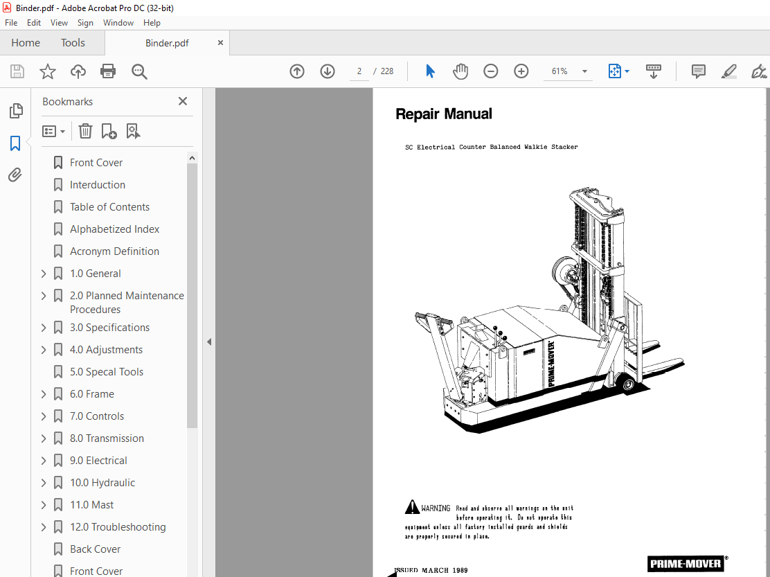Expand the 7.0 Controls bookmark

point(44,416)
